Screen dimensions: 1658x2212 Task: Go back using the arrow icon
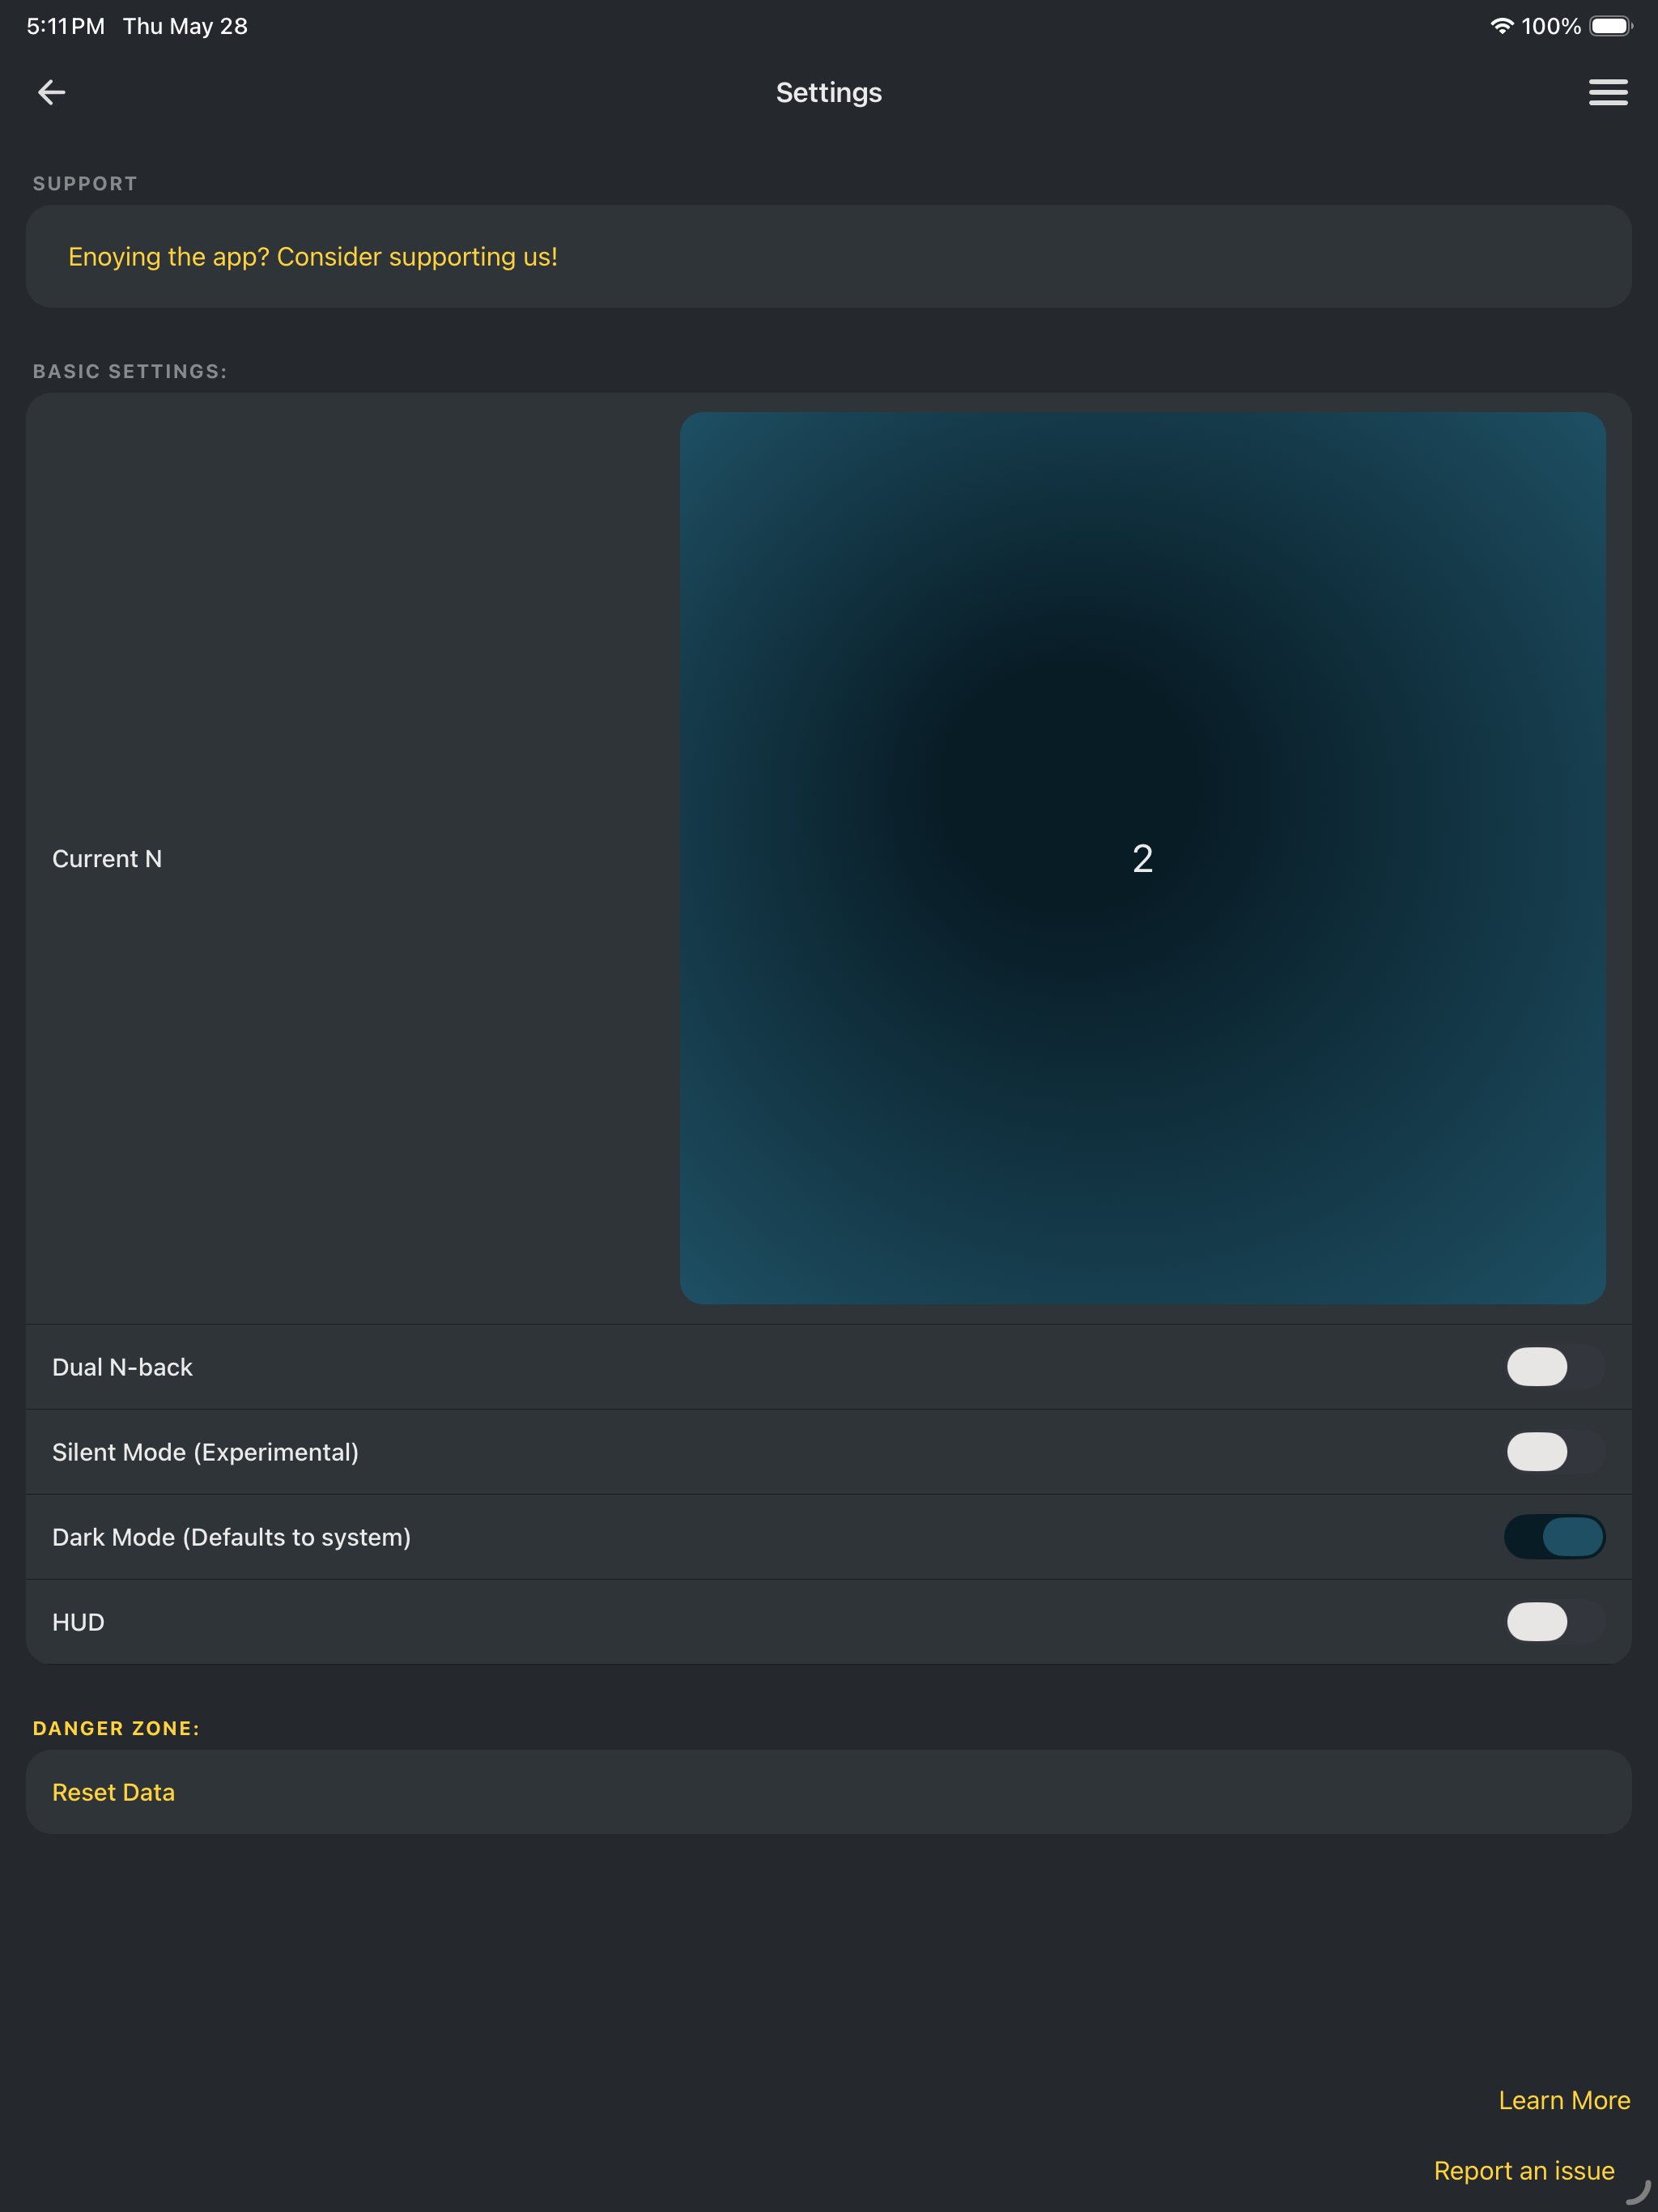(51, 92)
